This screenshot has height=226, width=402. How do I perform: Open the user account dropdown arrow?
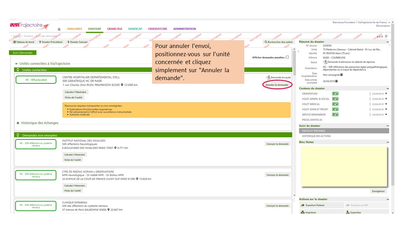389,23
